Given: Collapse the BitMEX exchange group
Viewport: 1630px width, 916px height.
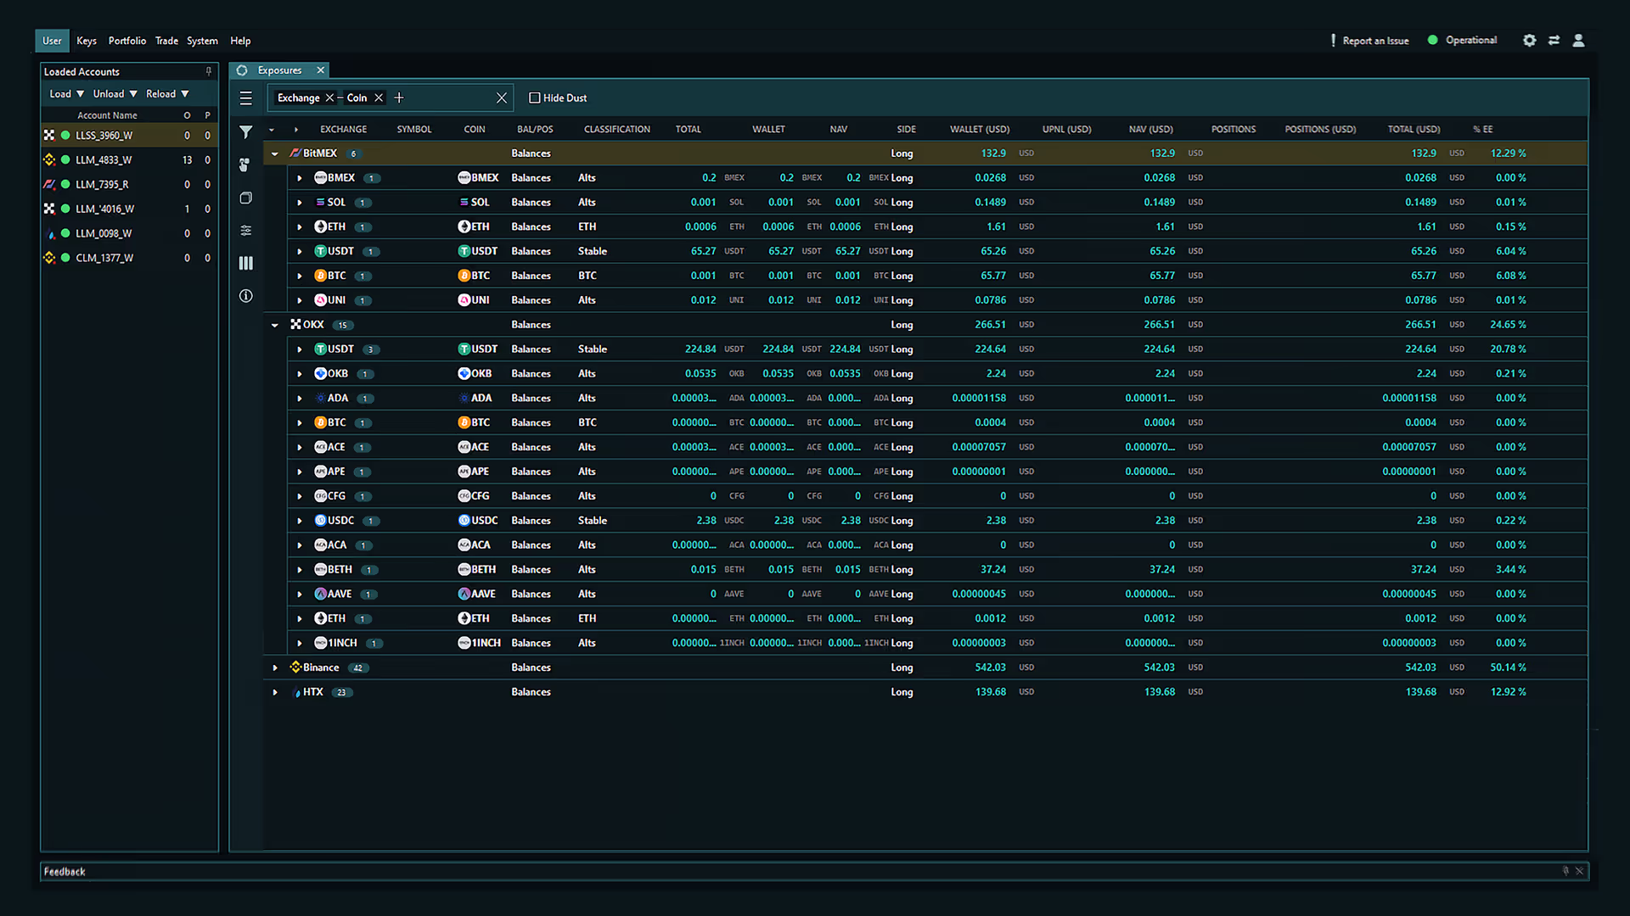Looking at the screenshot, I should point(275,154).
